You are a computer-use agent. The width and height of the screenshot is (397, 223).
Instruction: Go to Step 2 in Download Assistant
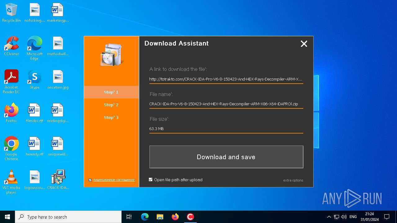tap(111, 105)
